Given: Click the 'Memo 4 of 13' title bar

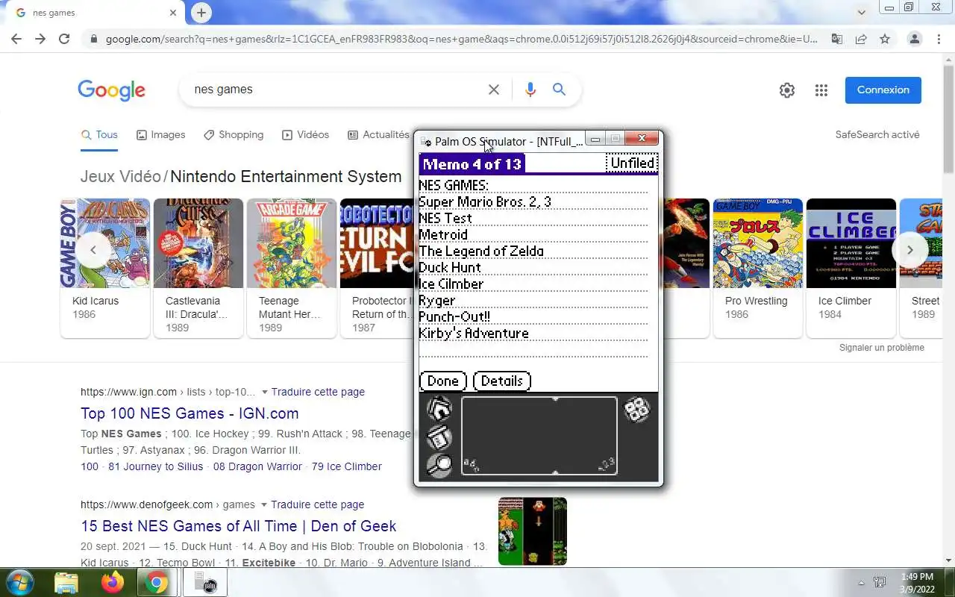Looking at the screenshot, I should (472, 164).
